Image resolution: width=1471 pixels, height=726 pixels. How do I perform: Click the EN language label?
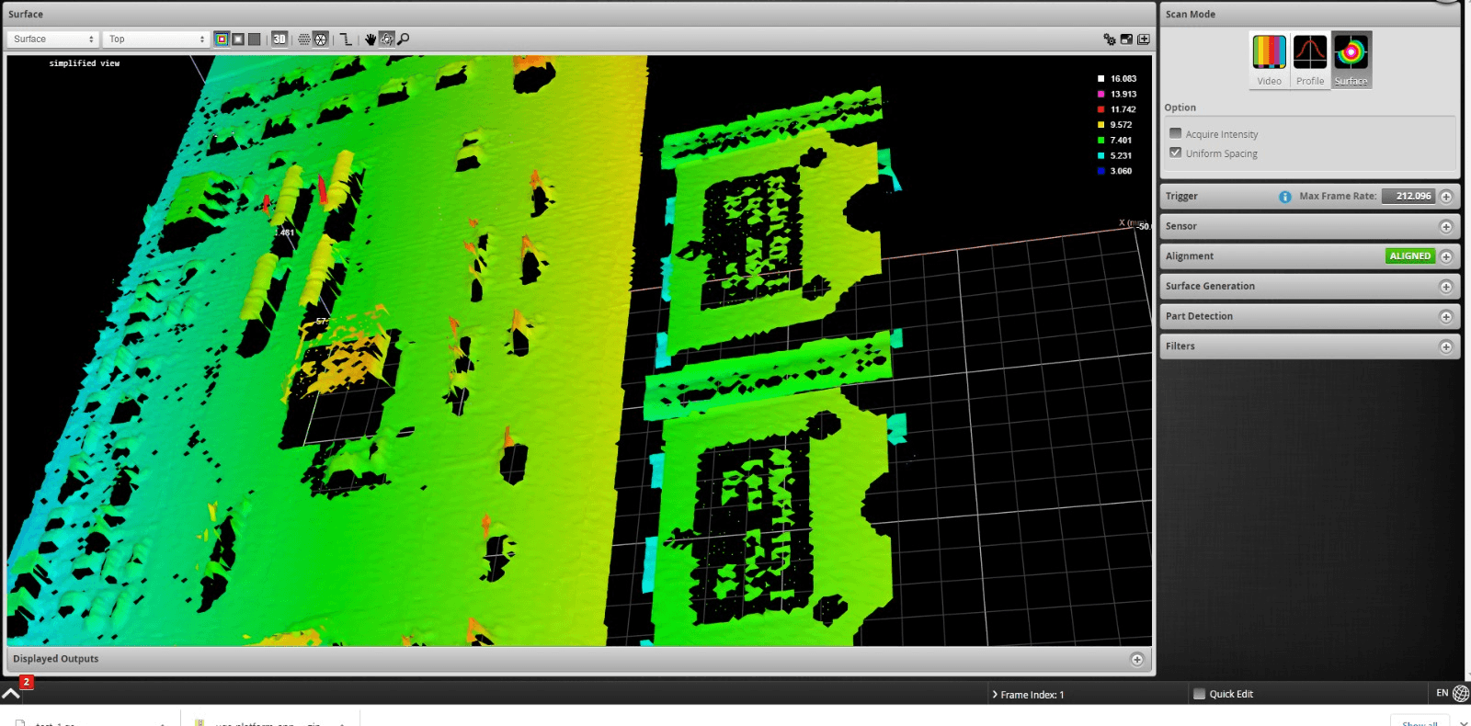tap(1442, 693)
